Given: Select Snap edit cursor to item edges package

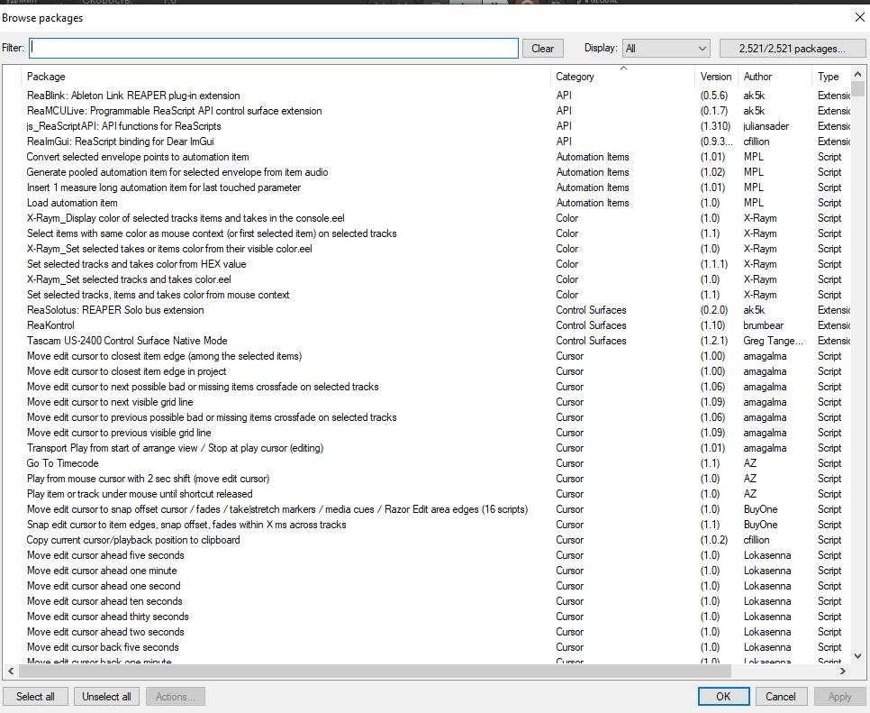Looking at the screenshot, I should (x=186, y=525).
